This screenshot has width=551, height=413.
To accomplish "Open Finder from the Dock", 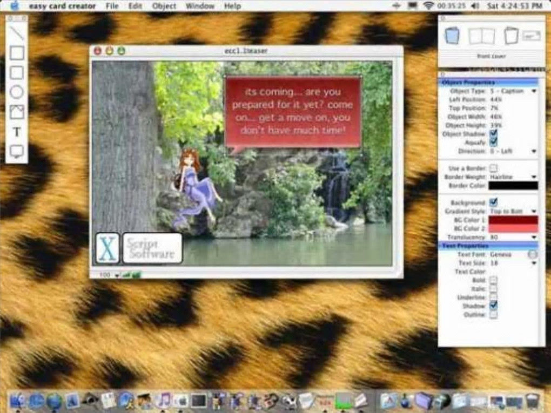I will click(17, 401).
